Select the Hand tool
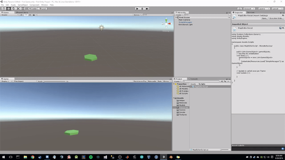 click(4, 9)
